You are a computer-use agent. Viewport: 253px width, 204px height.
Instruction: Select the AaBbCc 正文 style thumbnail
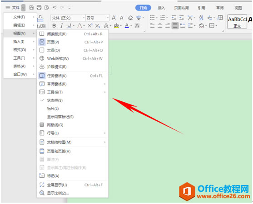tap(237, 22)
